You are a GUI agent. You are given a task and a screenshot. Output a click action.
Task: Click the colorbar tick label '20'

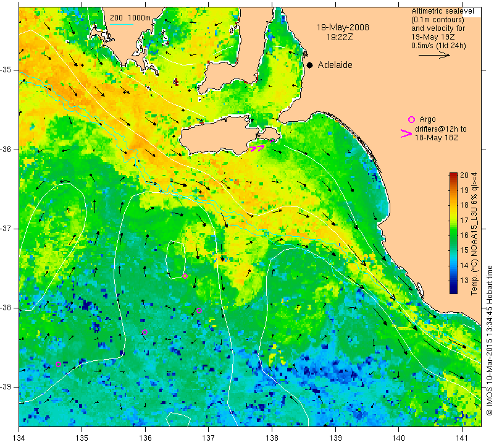pyautogui.click(x=464, y=176)
